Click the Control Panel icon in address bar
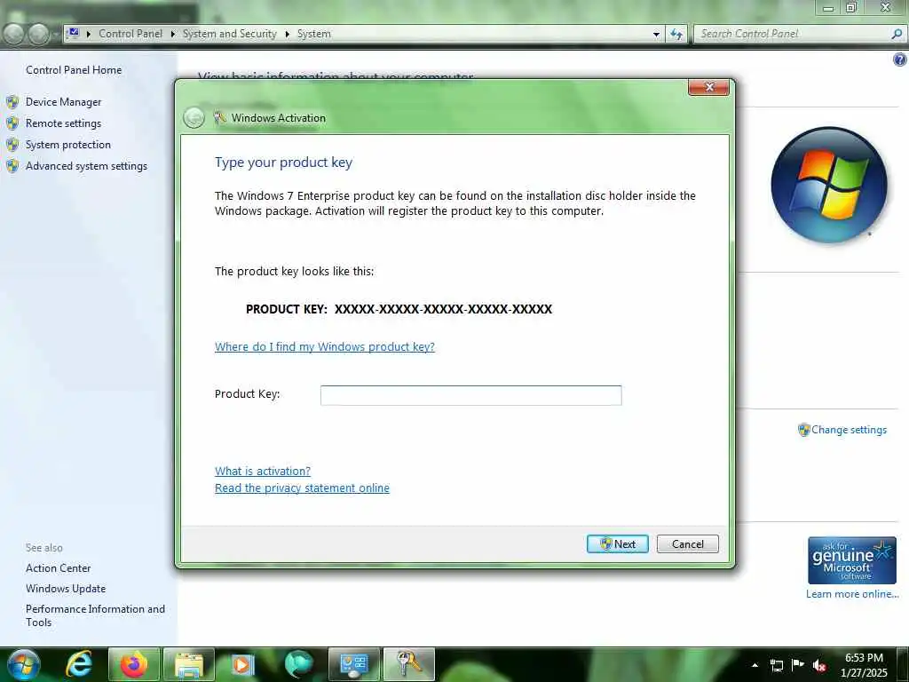This screenshot has width=909, height=682. coord(73,34)
